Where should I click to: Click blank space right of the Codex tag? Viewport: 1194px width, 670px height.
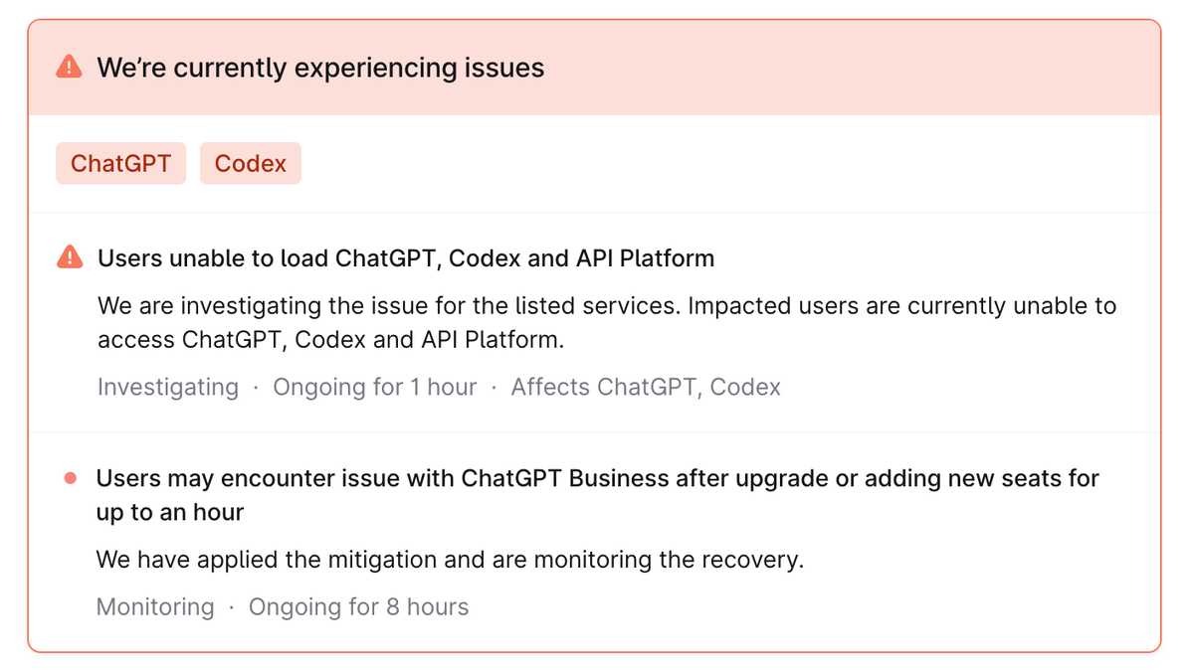pos(696,164)
